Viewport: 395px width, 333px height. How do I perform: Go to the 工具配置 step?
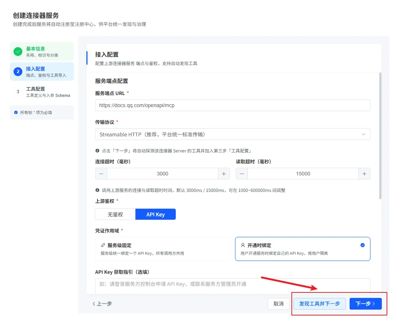42,92
